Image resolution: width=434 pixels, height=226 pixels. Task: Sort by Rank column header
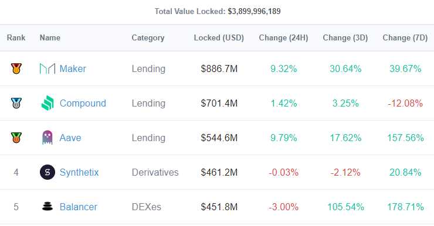click(x=16, y=37)
